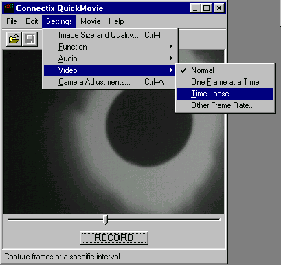Click the save floppy disk icon
This screenshot has width=281, height=265.
tap(30, 39)
